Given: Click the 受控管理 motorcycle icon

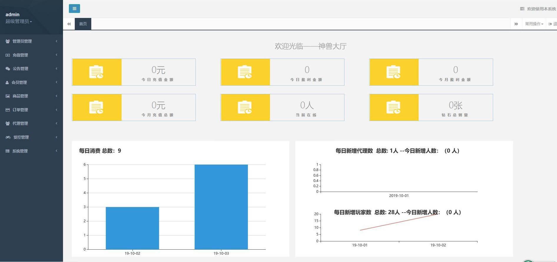Looking at the screenshot, I should (8, 137).
